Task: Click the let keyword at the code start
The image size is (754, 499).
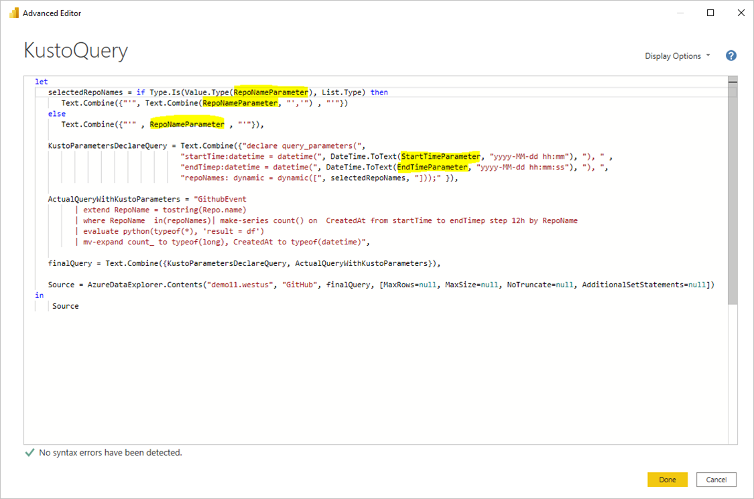Action: (x=40, y=81)
